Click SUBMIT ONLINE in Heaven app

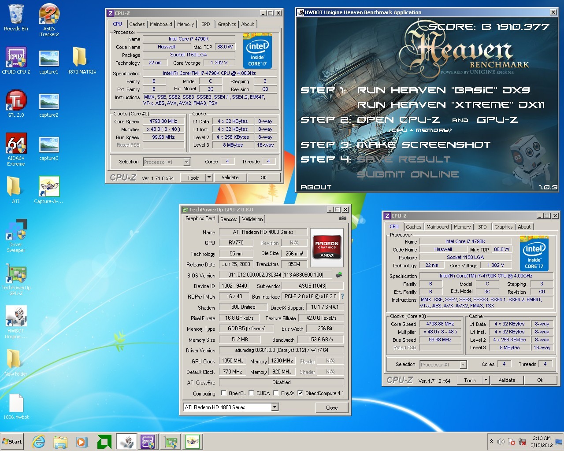tap(408, 174)
